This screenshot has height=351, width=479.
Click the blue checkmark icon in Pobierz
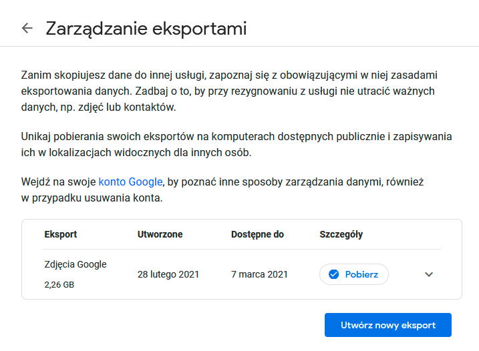[x=333, y=274]
